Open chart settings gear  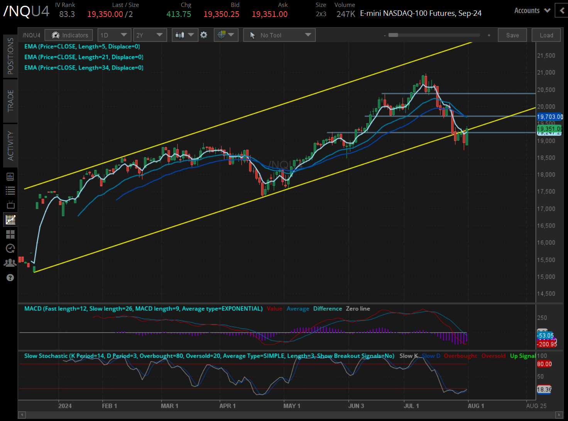click(204, 35)
